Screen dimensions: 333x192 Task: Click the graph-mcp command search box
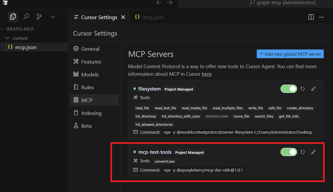click(256, 3)
